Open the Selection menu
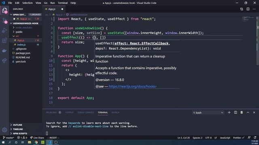 point(28,3)
